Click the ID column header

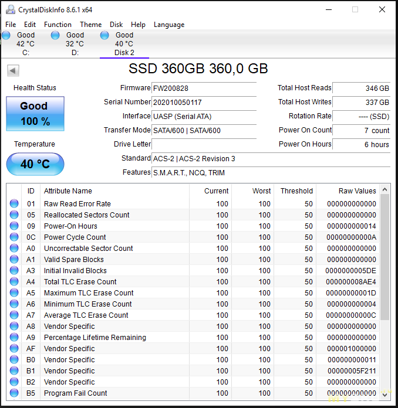pos(31,191)
